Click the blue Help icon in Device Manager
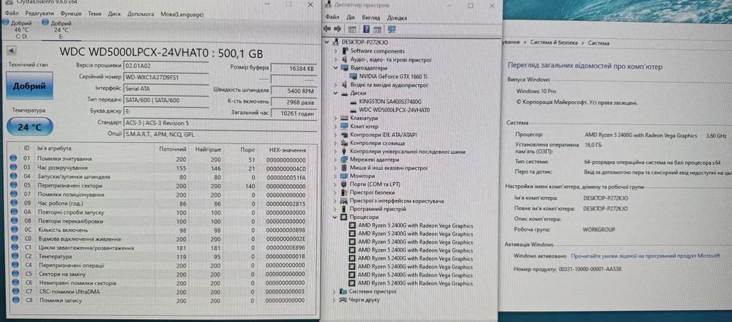Viewport: 732px width, 322px height. tap(366, 29)
